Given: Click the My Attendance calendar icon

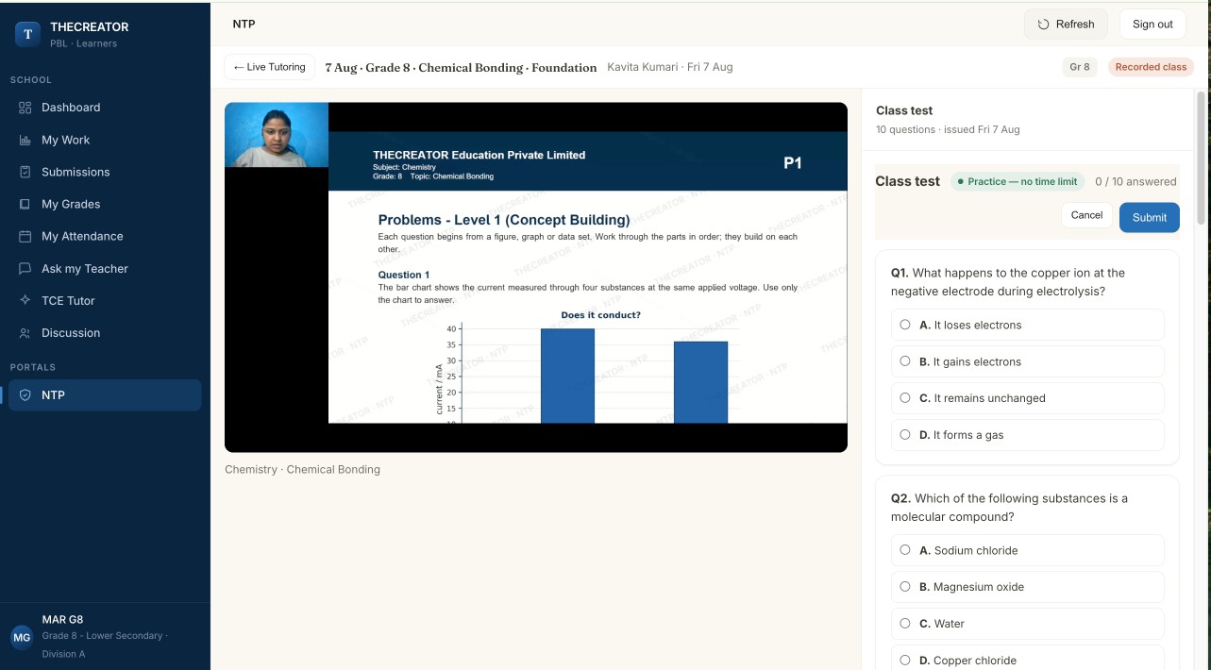Looking at the screenshot, I should pos(25,236).
